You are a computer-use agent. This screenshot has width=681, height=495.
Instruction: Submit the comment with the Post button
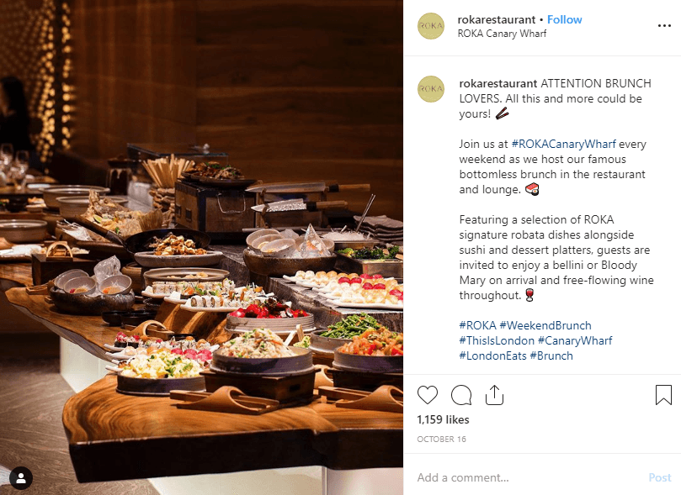tap(660, 477)
